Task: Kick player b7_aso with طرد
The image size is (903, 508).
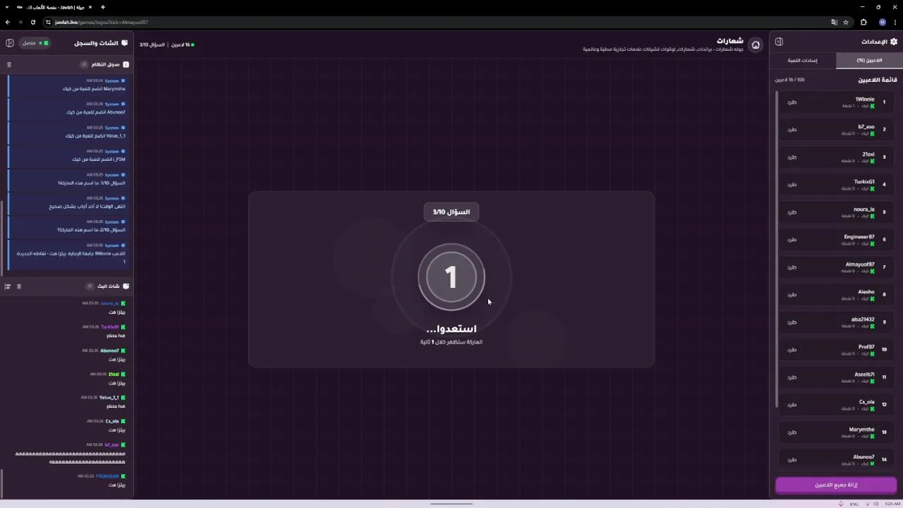Action: tap(792, 130)
